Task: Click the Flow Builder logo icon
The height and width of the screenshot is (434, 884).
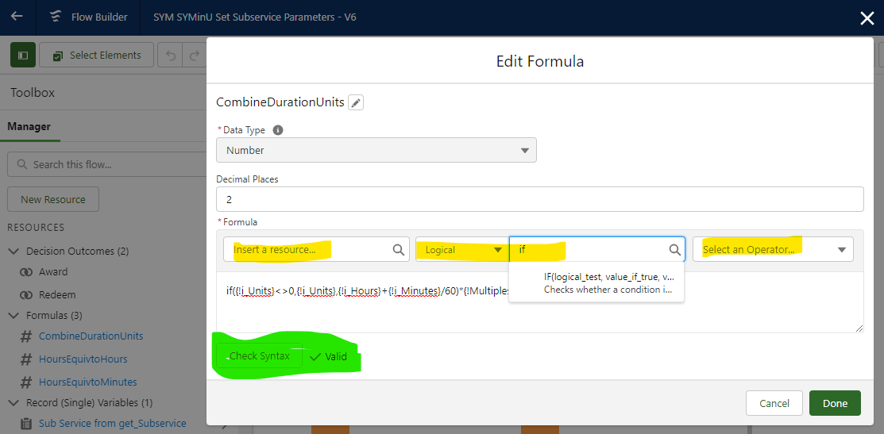Action: click(x=56, y=17)
